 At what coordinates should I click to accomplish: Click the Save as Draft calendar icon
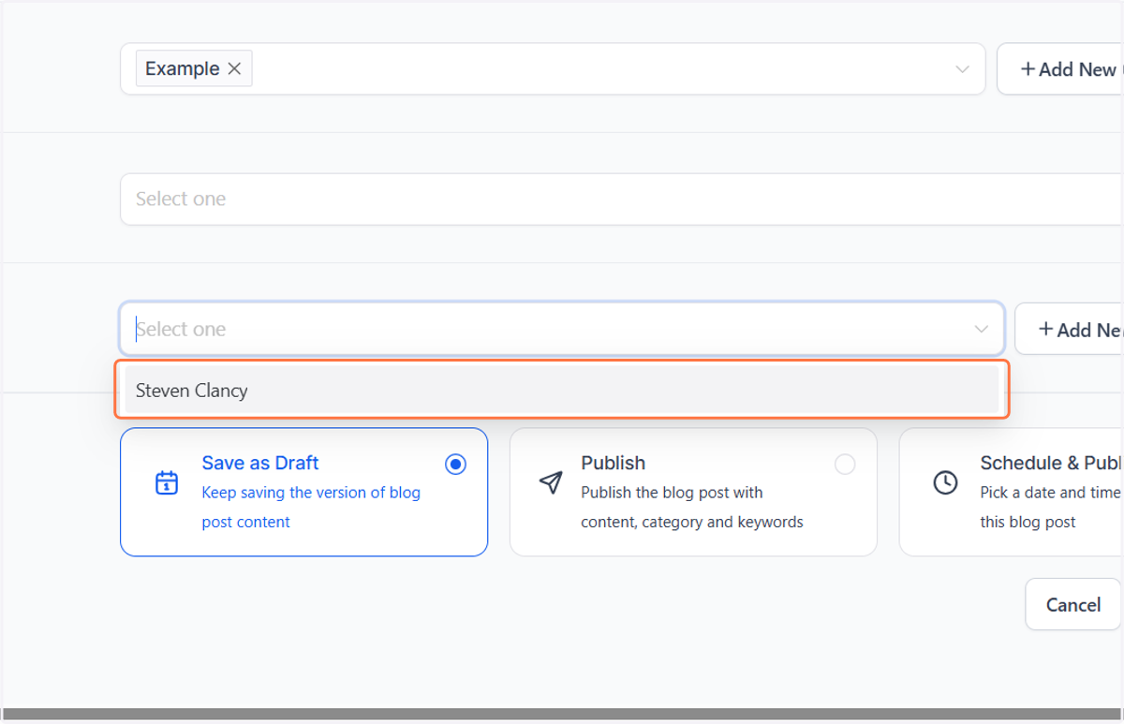tap(167, 482)
